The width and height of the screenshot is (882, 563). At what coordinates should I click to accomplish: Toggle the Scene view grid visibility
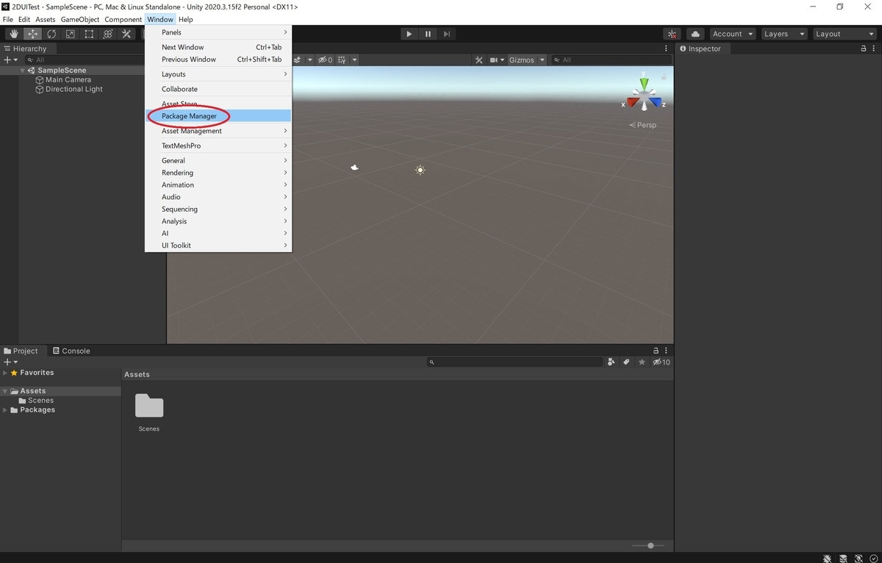click(340, 60)
